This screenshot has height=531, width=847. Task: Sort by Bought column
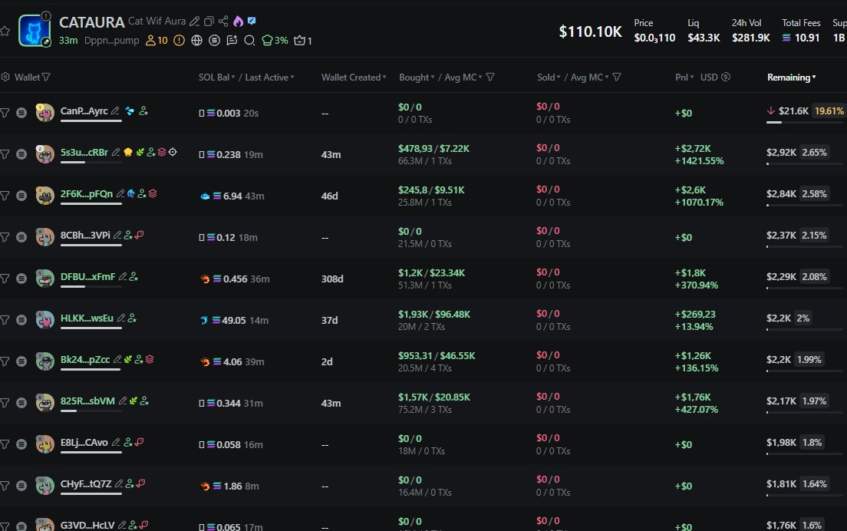tap(417, 78)
